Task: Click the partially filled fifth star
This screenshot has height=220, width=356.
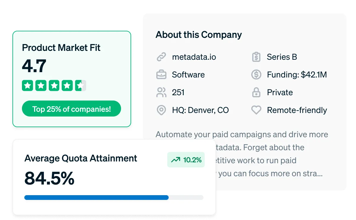Action: (80, 86)
